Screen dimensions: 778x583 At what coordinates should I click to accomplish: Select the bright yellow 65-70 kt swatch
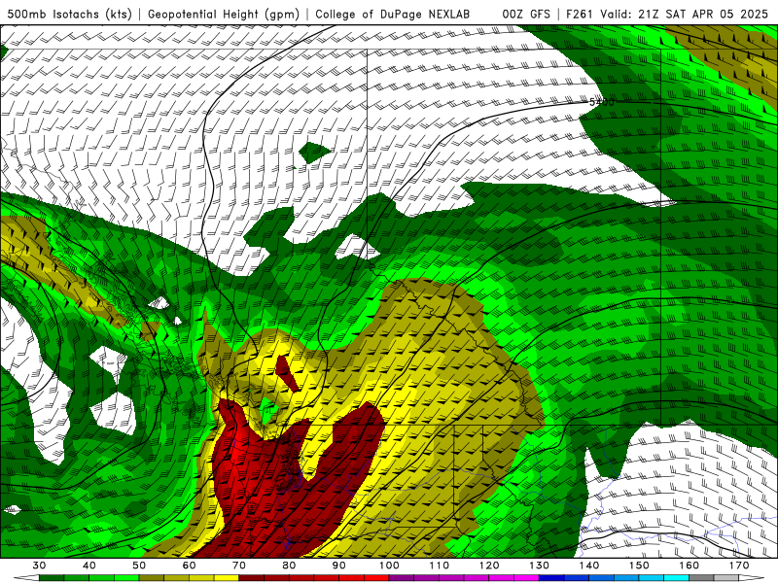click(x=227, y=578)
